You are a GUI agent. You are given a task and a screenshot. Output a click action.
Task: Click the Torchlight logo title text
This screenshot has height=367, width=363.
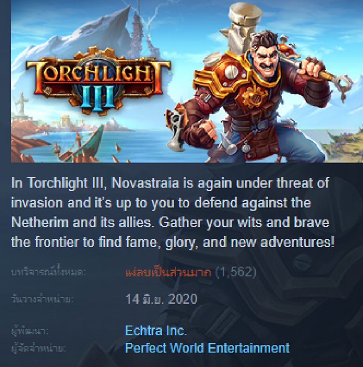point(98,74)
